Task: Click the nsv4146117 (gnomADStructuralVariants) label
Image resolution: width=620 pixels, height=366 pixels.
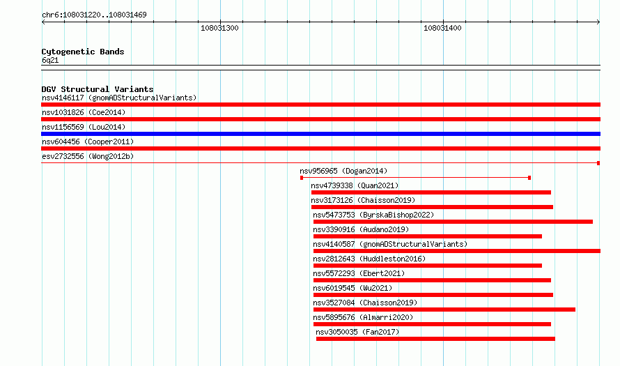Action: pos(119,98)
